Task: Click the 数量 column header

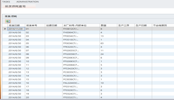Action: [x=108, y=25]
